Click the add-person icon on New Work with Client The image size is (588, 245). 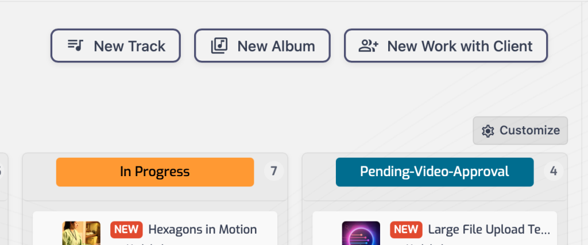(368, 46)
